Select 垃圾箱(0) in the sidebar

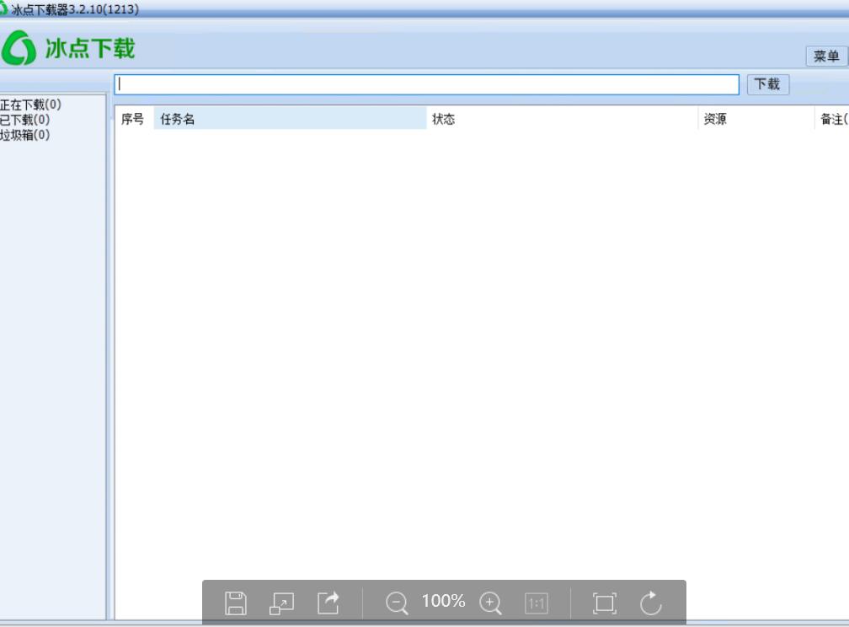tap(25, 135)
